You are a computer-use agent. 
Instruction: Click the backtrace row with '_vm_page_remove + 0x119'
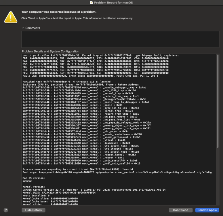pyautogui.click(x=80, y=117)
